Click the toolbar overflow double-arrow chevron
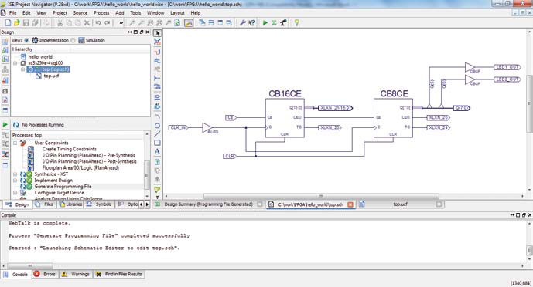This screenshot has width=533, height=287. coord(121,22)
